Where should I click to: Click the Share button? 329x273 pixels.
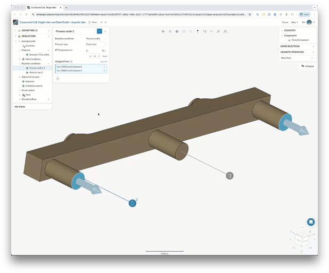point(93,22)
